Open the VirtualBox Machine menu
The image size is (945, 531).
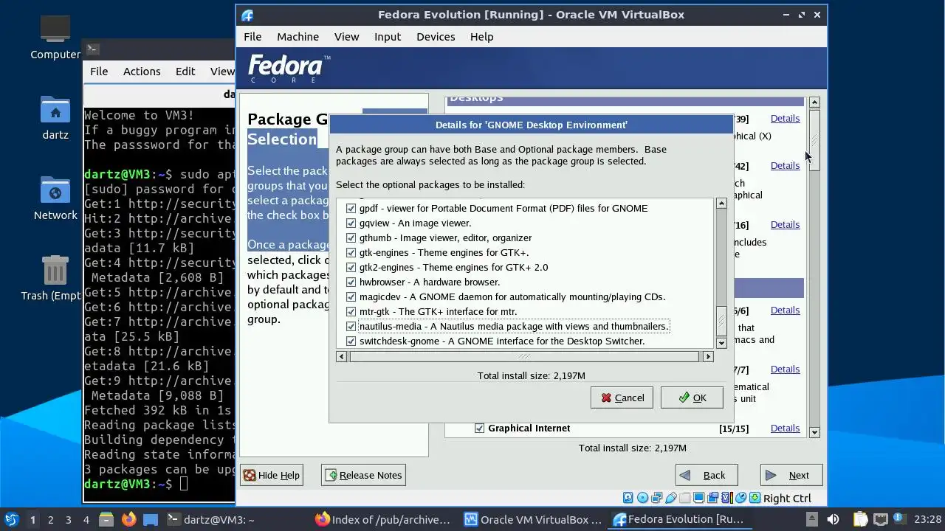(298, 36)
